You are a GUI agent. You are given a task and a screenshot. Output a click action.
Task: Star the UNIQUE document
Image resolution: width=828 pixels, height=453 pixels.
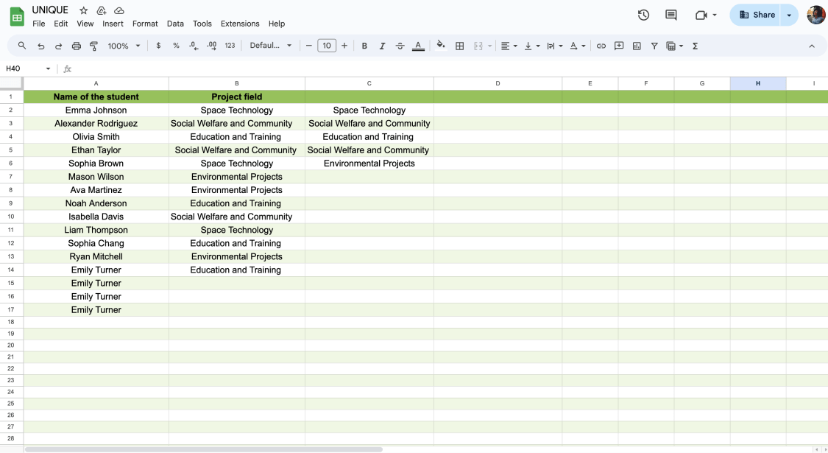83,10
